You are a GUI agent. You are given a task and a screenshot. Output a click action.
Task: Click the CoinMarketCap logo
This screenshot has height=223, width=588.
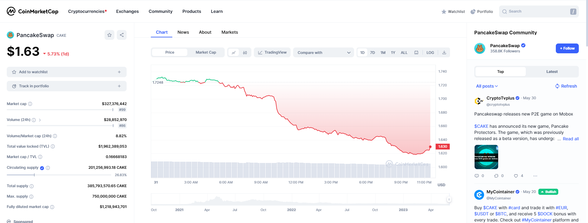32,11
